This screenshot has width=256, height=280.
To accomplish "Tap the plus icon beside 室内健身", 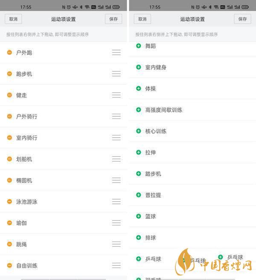I will click(x=138, y=67).
